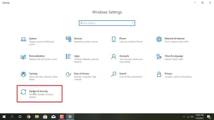Open the Update & Security title

pyautogui.click(x=38, y=91)
